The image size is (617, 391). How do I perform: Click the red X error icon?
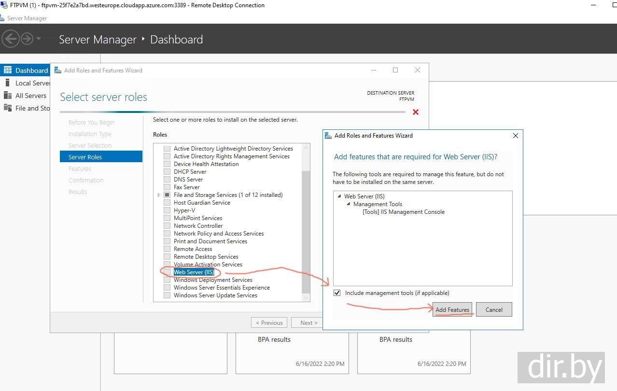[x=416, y=112]
